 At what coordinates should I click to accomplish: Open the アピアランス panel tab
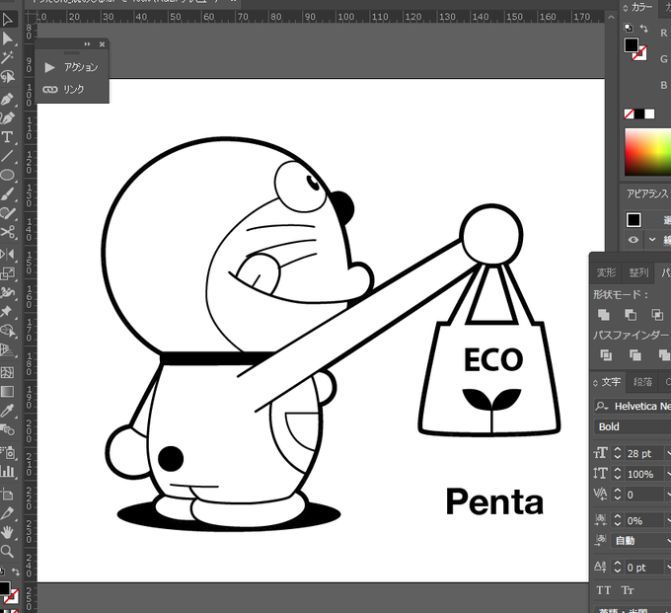coord(647,193)
